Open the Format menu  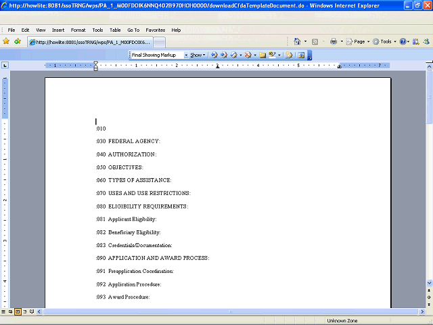click(78, 30)
